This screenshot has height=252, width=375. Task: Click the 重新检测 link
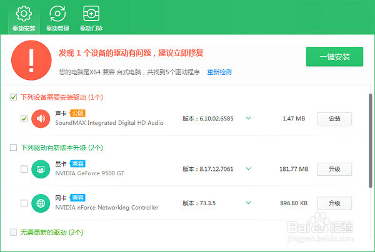click(219, 72)
